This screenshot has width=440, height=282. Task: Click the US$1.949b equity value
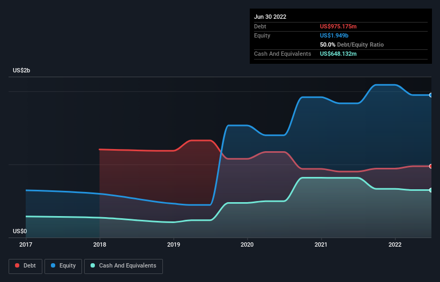334,35
